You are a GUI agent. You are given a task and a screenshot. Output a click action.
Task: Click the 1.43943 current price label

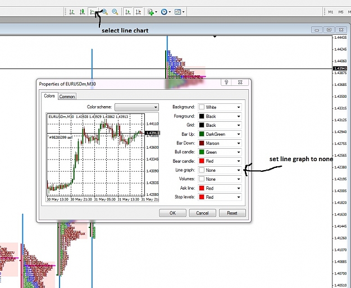click(x=340, y=68)
